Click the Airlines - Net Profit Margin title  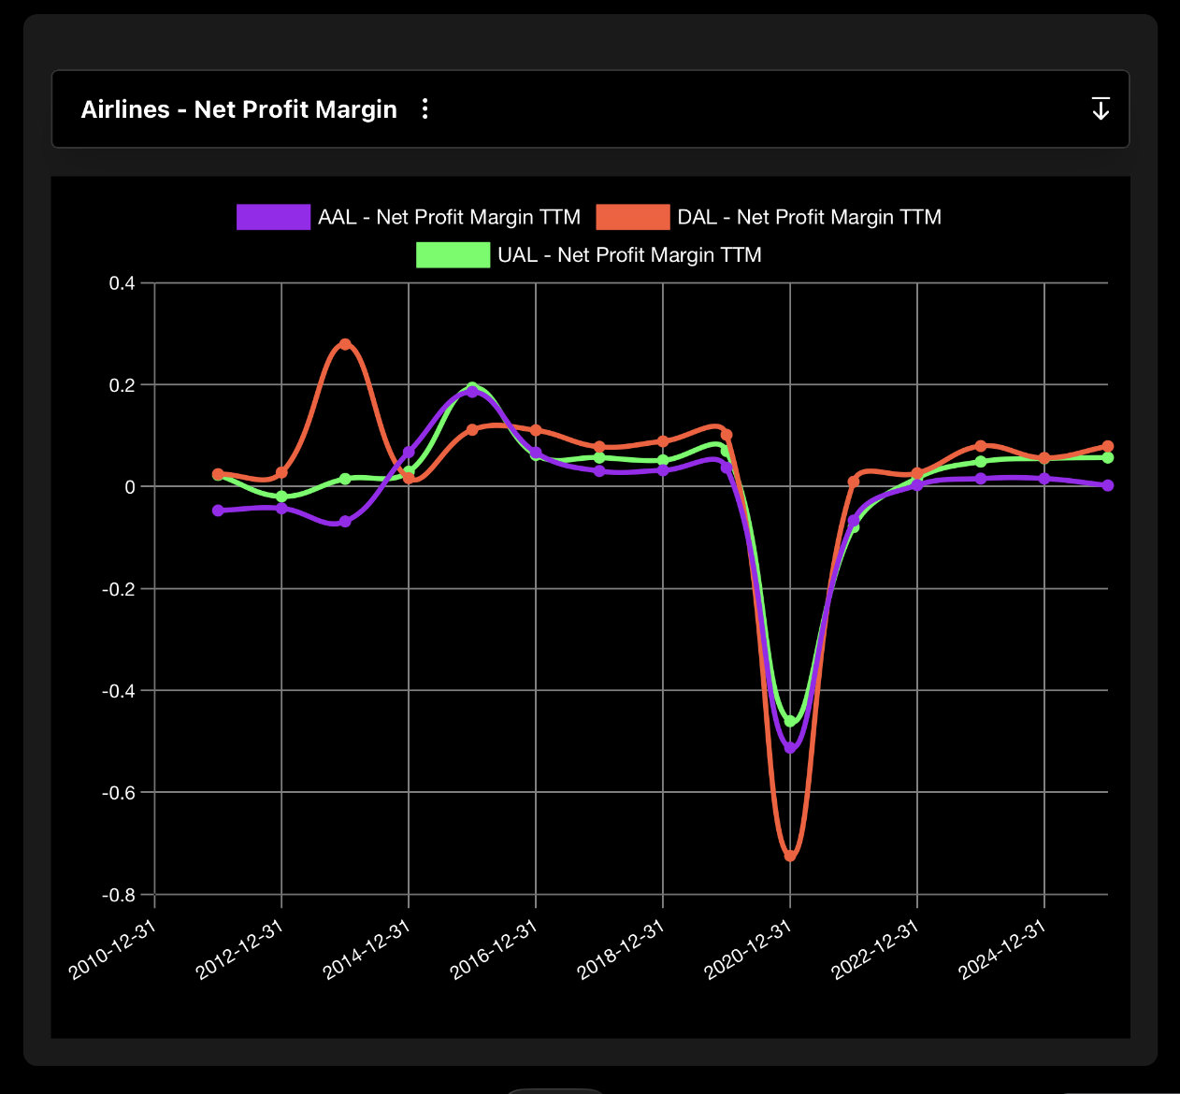tap(239, 109)
